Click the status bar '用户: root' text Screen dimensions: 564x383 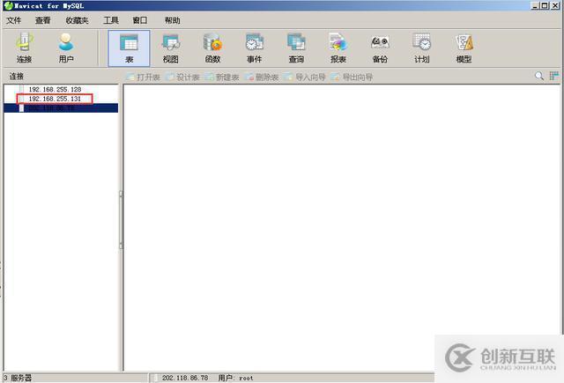point(235,378)
